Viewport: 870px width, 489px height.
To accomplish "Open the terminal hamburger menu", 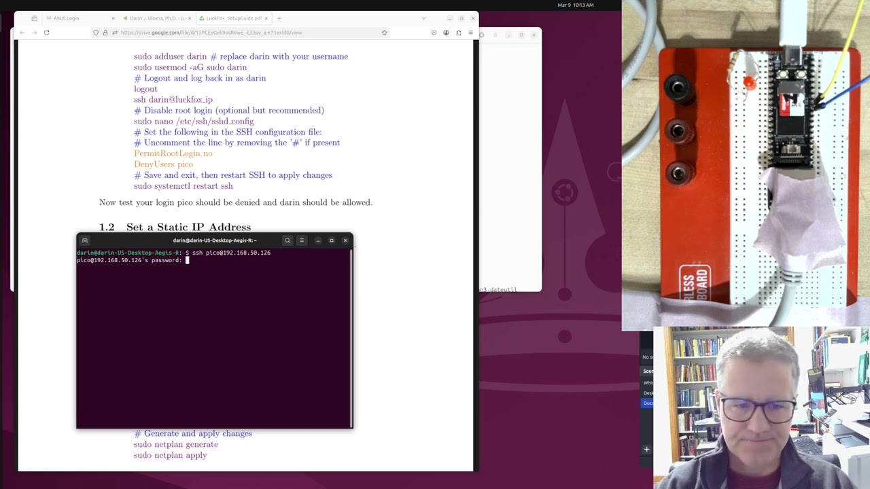I will (302, 240).
